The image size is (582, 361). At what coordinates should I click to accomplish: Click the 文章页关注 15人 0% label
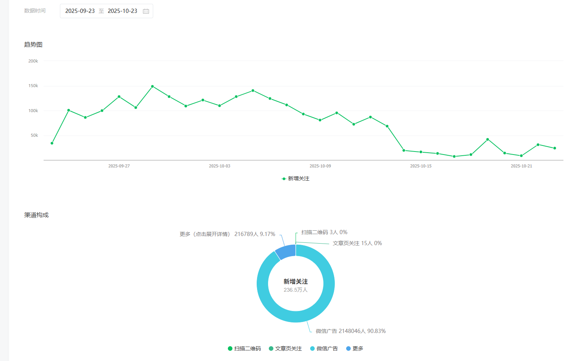click(357, 243)
